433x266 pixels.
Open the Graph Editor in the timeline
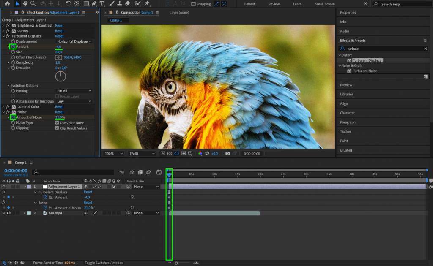click(x=159, y=172)
